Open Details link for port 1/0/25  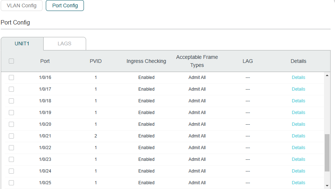(x=298, y=183)
